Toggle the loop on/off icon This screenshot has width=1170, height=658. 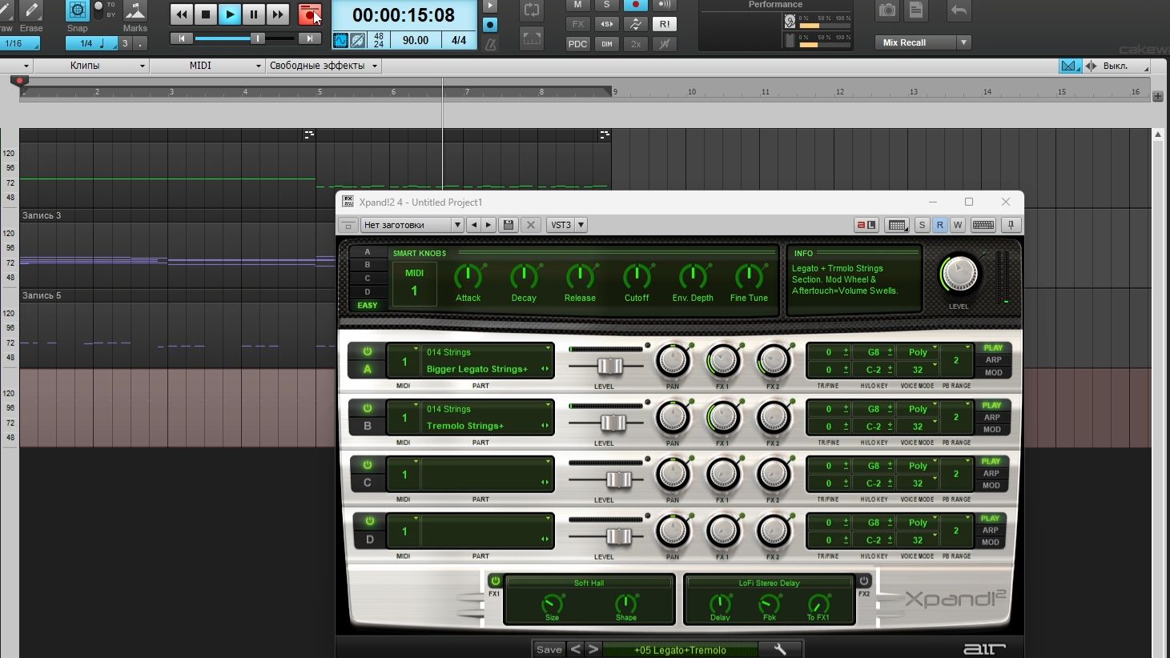[531, 10]
